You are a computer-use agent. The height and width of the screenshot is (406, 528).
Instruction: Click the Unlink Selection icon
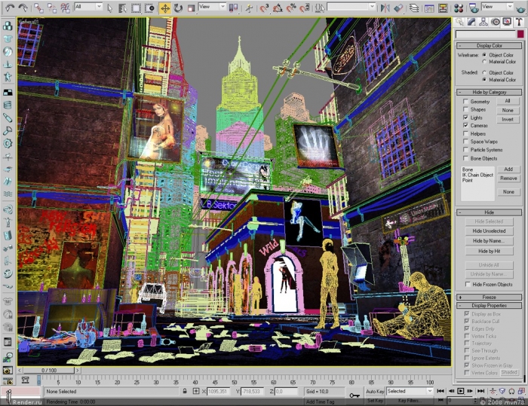tap(52, 8)
